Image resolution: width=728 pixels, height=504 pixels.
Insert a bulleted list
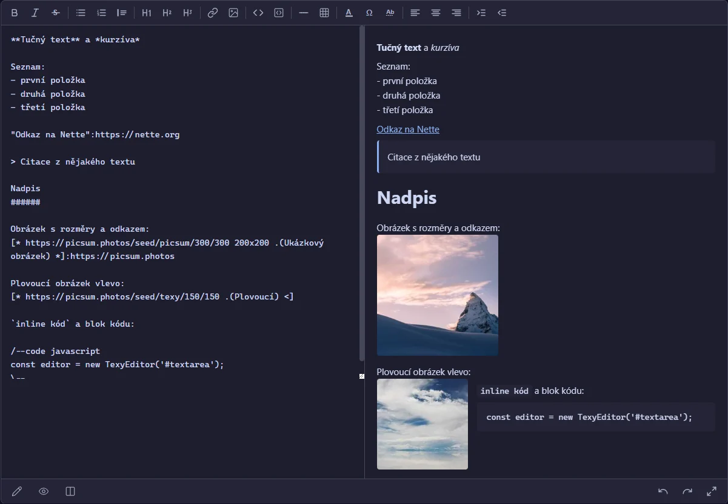coord(81,13)
